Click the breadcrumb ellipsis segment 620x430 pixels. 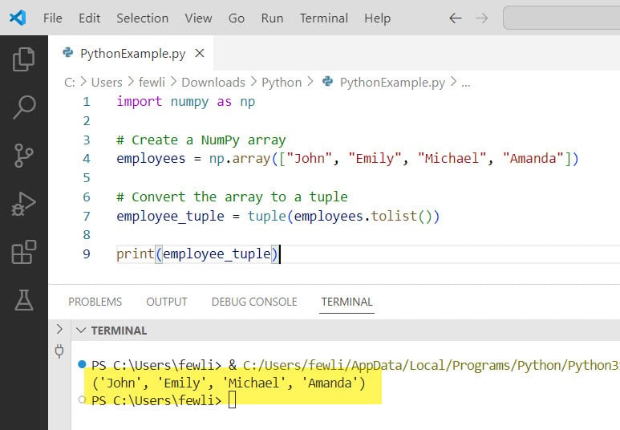[x=466, y=83]
